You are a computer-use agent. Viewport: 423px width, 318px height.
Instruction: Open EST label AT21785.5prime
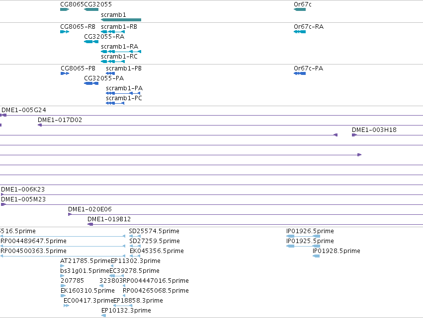(85, 261)
